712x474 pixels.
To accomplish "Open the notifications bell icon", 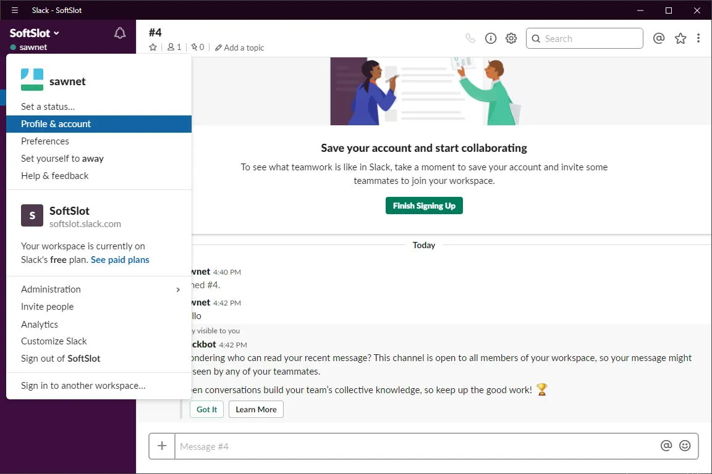I will click(x=120, y=33).
